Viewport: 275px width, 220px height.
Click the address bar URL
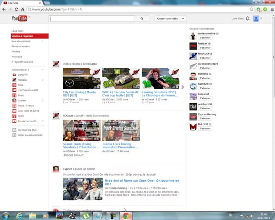pos(57,9)
